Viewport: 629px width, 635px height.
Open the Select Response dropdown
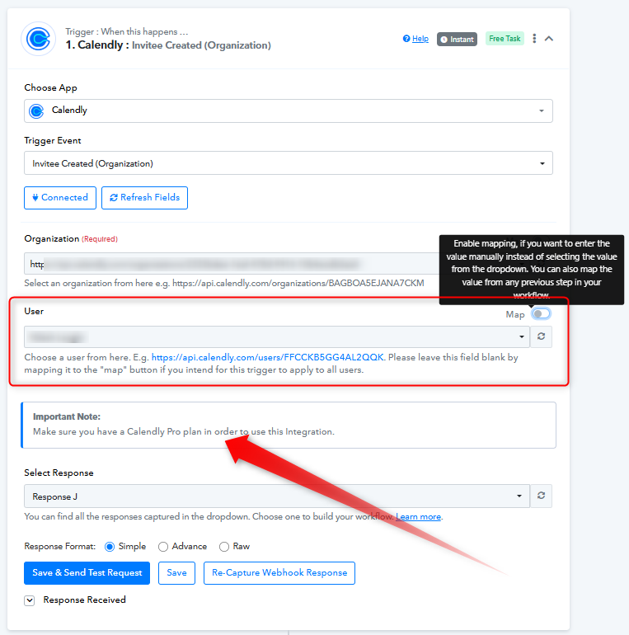click(277, 496)
